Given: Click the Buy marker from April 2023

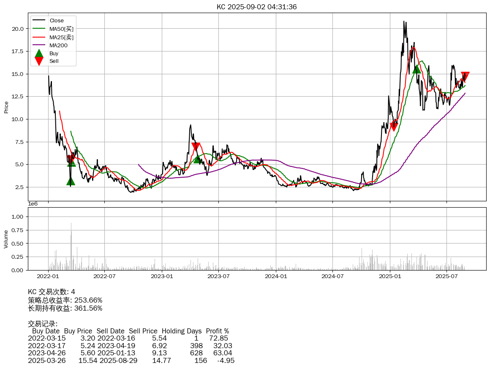Looking at the screenshot, I should pyautogui.click(x=198, y=159).
